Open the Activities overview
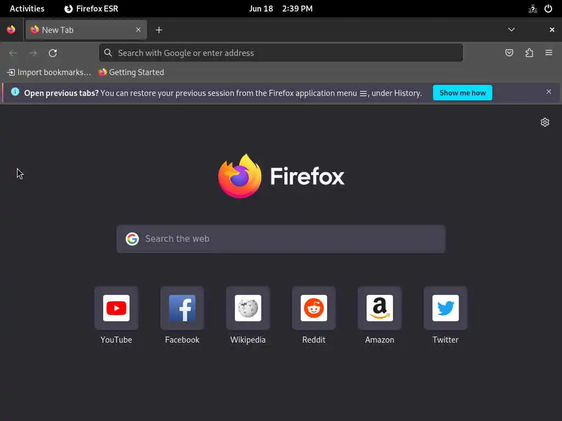Viewport: 562px width, 421px height. [x=27, y=9]
